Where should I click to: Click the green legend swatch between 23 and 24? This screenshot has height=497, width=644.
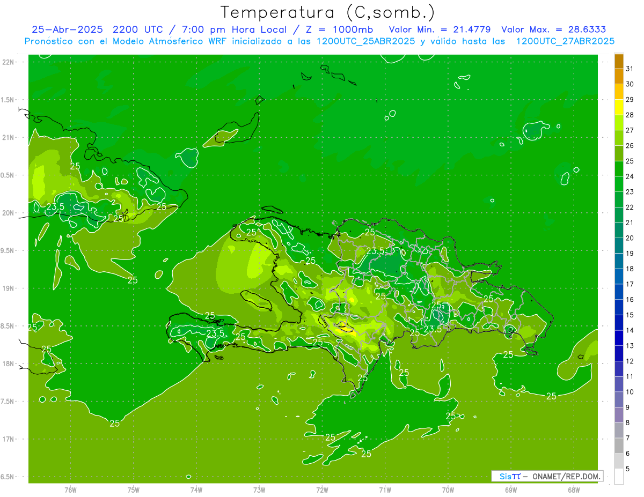[619, 184]
